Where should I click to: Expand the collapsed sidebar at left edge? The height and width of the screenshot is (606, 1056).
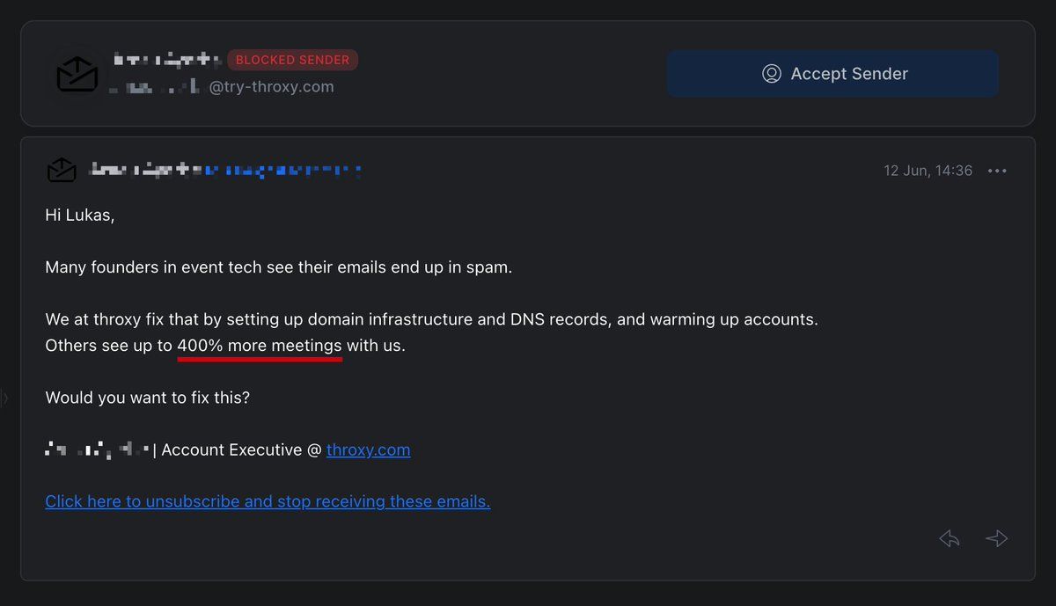point(4,398)
